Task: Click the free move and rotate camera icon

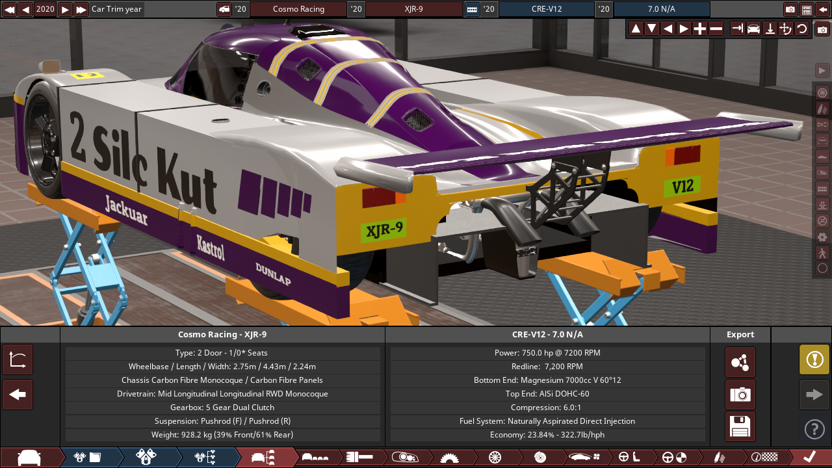Action: tap(785, 29)
